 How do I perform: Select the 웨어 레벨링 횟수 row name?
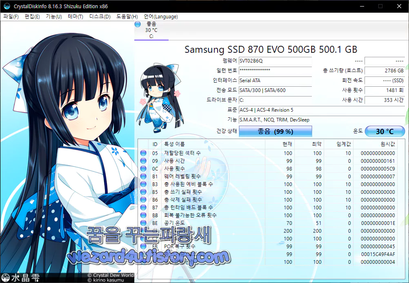[x=182, y=176]
